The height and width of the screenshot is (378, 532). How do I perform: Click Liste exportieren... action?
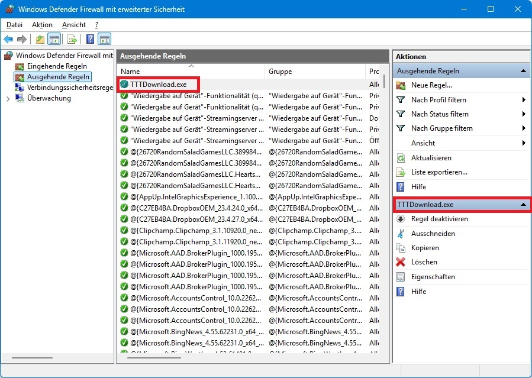(x=439, y=172)
